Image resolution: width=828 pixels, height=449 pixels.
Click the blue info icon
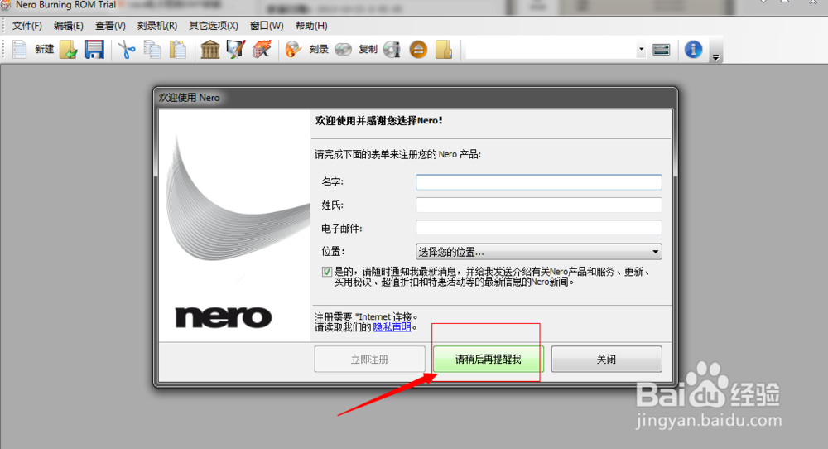pyautogui.click(x=693, y=50)
